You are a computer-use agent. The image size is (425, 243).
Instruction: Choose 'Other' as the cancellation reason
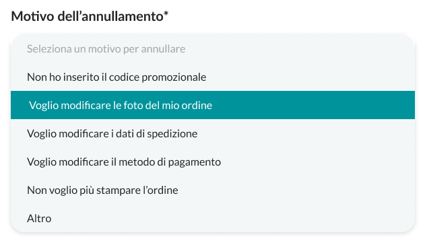tap(213, 218)
